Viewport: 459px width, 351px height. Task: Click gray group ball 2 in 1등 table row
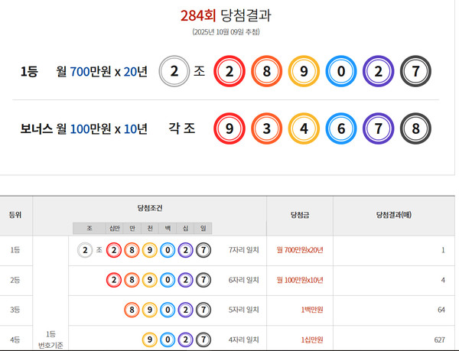click(x=85, y=250)
